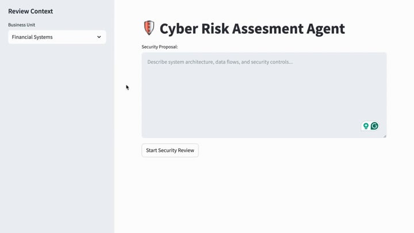The width and height of the screenshot is (414, 233).
Task: Click the 'Describe system architecture' placeholder text
Action: 220,62
